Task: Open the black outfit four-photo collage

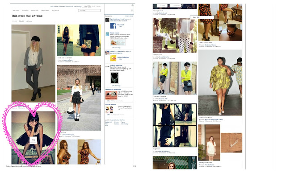Action: tap(175, 125)
